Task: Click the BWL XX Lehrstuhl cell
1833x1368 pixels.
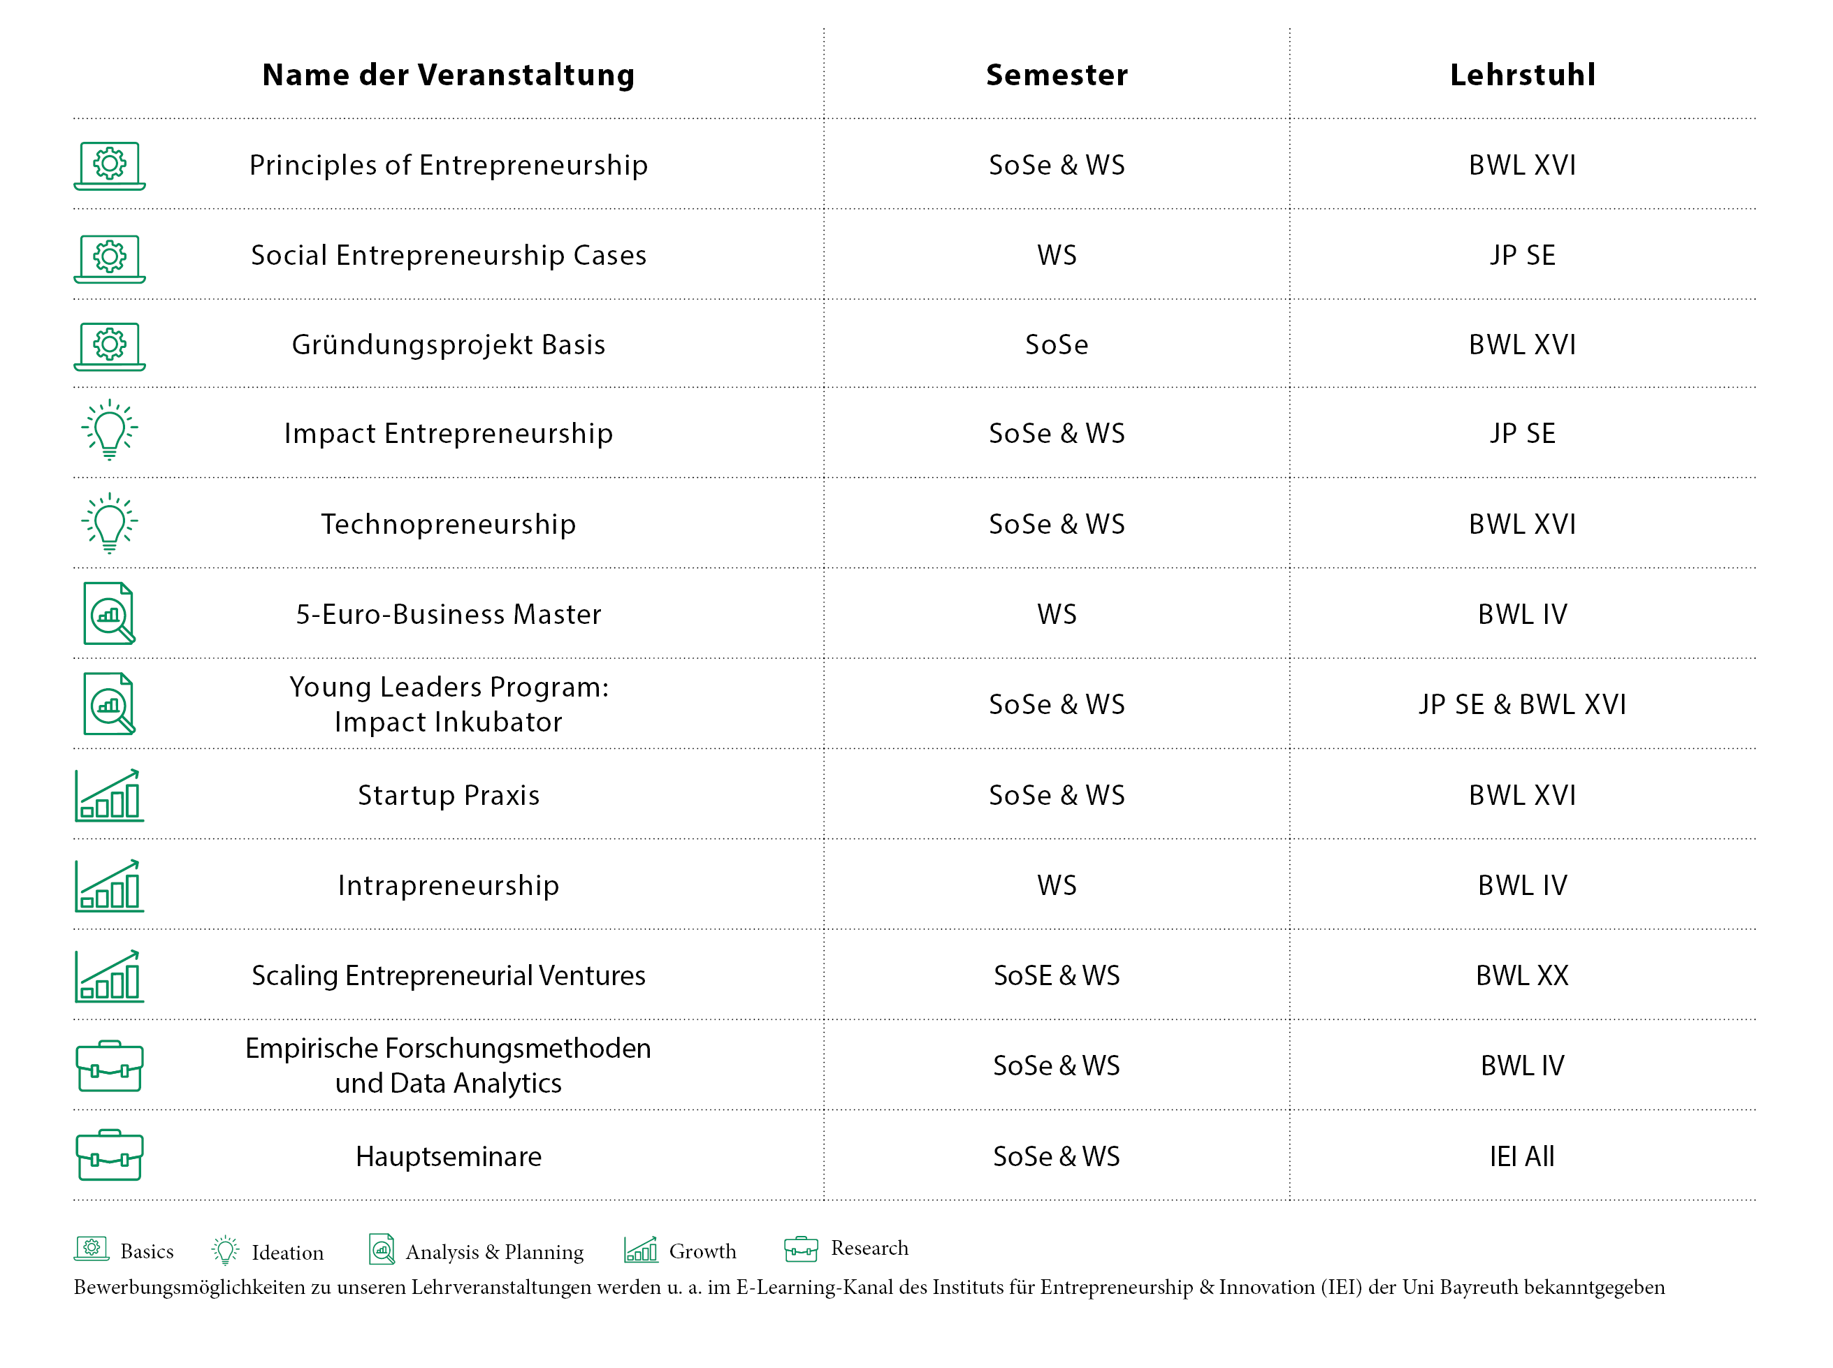Action: tap(1521, 975)
